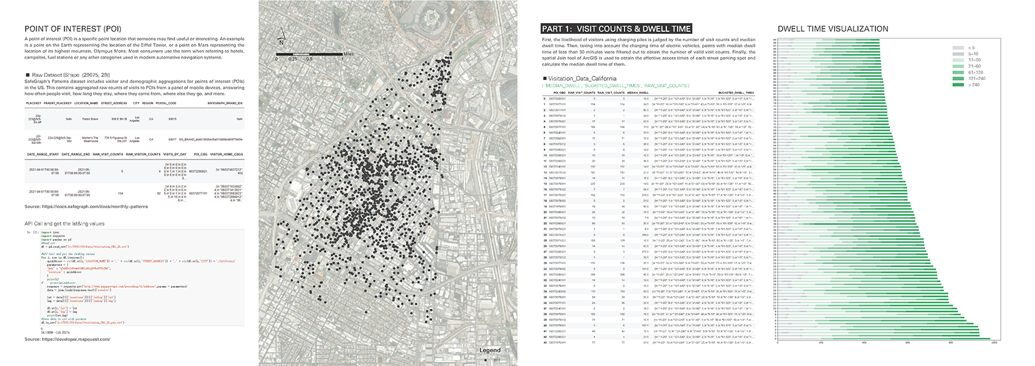Select the '< 5' legend color swatch
This screenshot has height=366, width=1035.
click(957, 48)
